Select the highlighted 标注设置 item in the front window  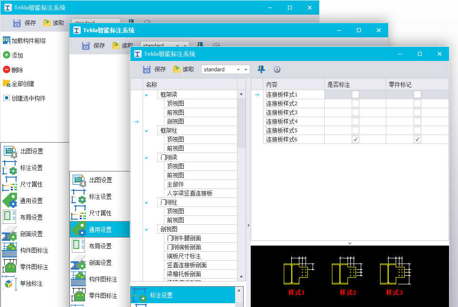(183, 295)
